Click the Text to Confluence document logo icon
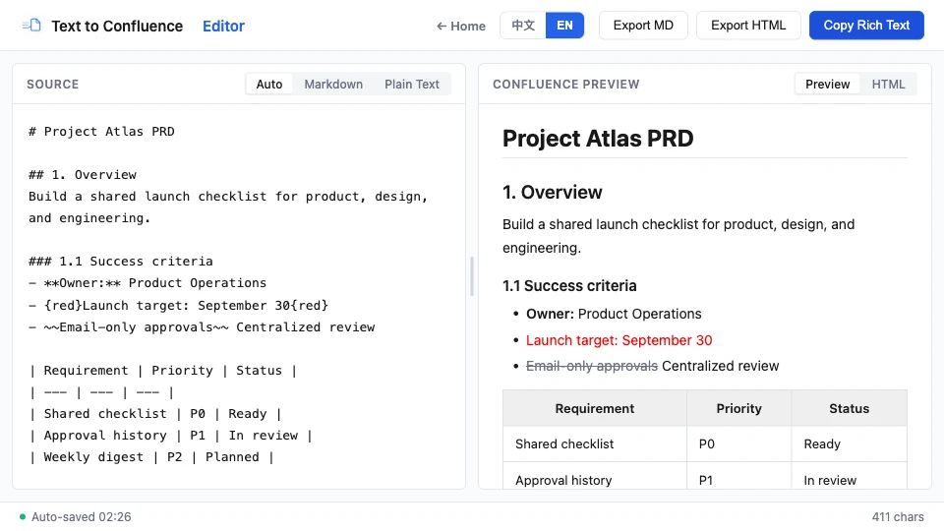 (x=31, y=26)
